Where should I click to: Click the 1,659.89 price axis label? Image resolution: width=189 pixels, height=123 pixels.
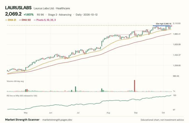(177, 44)
